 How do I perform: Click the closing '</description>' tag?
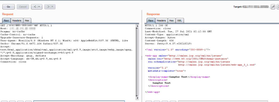(158, 86)
